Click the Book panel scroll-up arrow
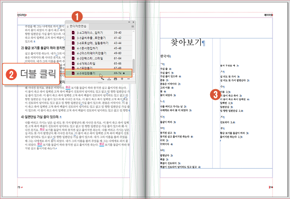The image size is (290, 199). tap(133, 31)
